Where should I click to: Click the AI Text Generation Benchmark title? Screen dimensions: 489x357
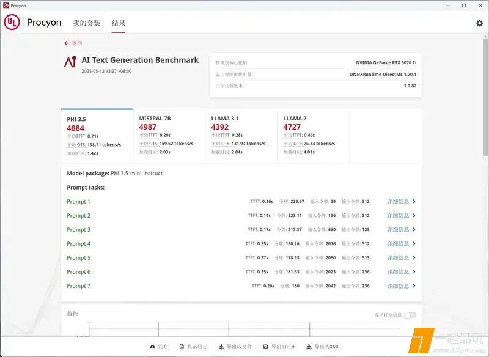click(140, 60)
